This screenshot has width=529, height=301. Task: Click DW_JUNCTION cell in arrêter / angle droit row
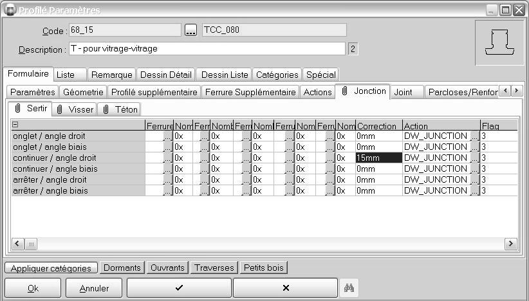click(436, 179)
